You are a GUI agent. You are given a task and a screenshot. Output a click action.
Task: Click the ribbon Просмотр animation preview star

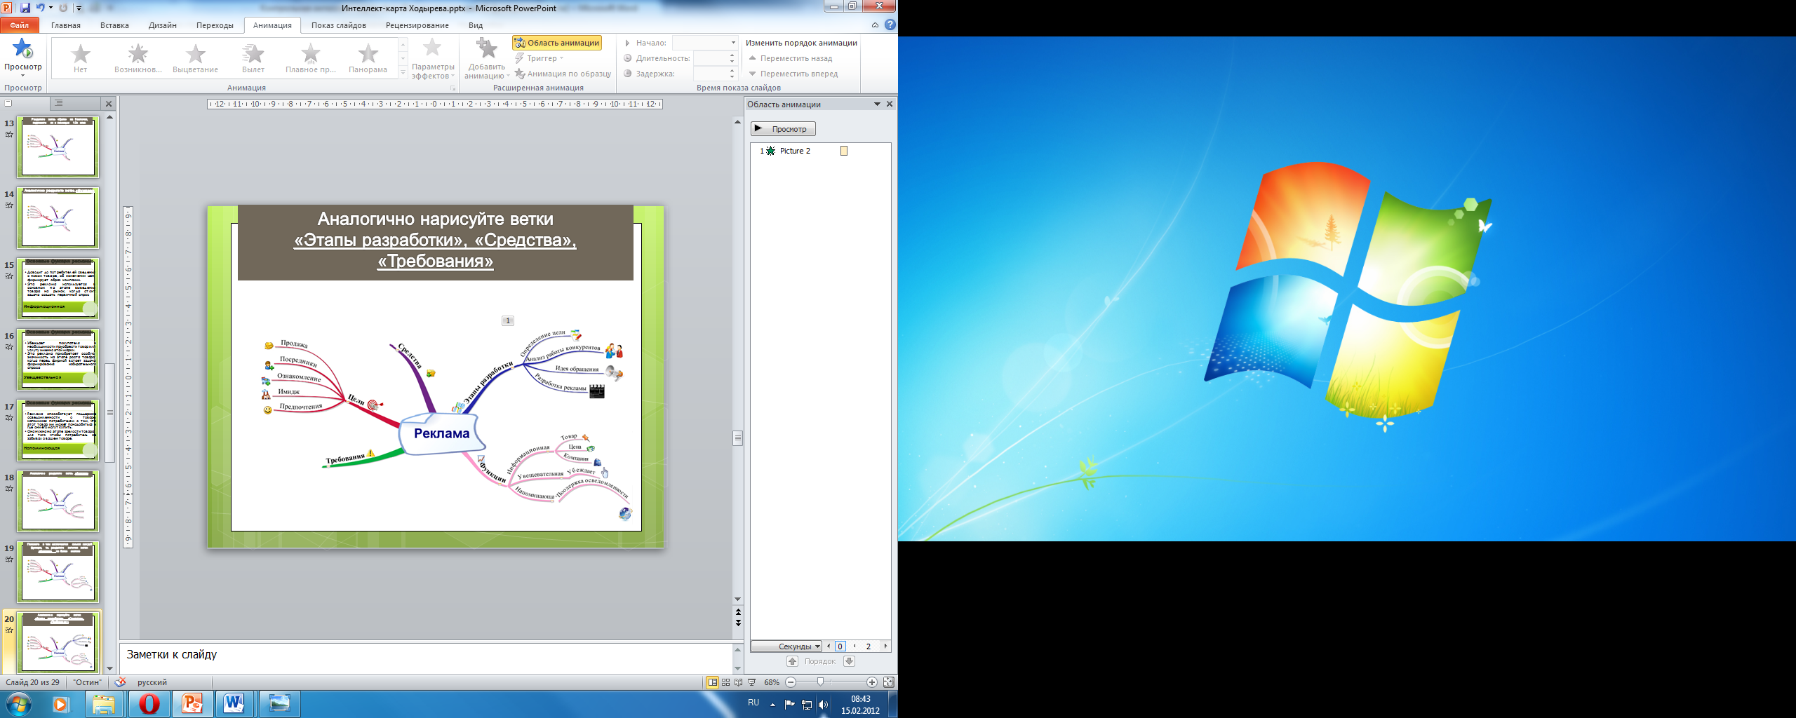pos(22,49)
